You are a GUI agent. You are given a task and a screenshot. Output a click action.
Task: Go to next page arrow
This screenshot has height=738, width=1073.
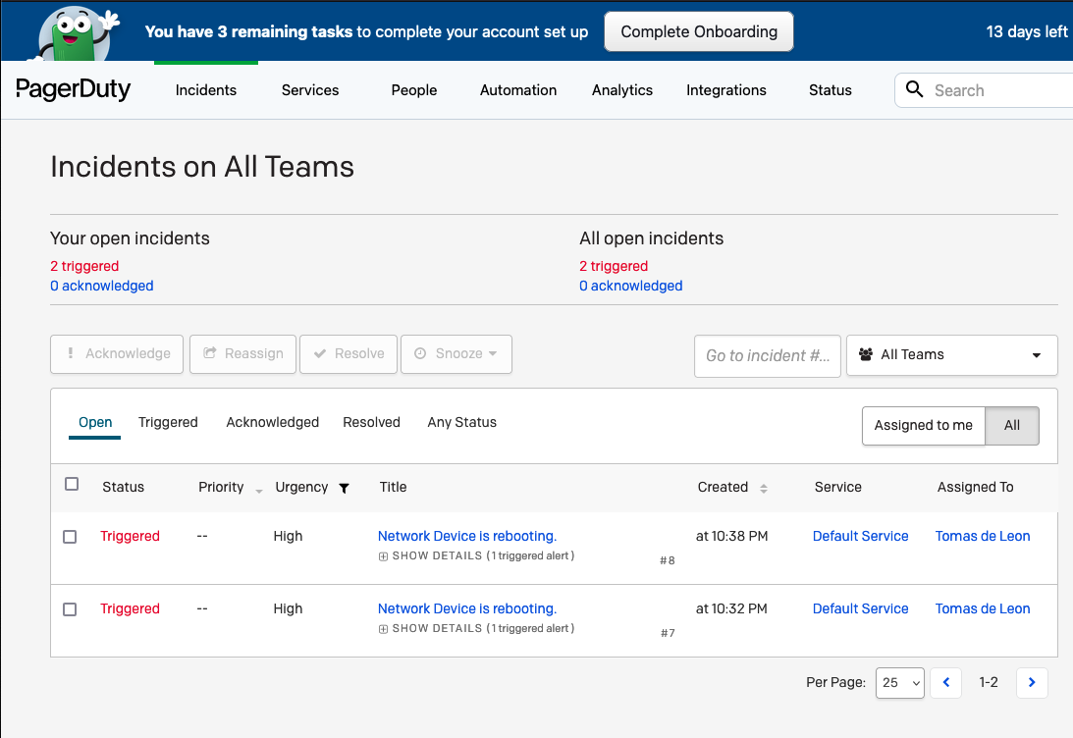click(x=1032, y=682)
